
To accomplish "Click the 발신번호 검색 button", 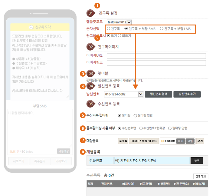I will pos(158,94).
